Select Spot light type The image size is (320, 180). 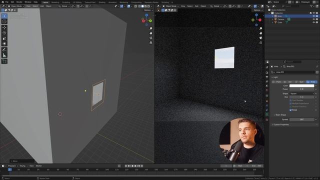300,82
